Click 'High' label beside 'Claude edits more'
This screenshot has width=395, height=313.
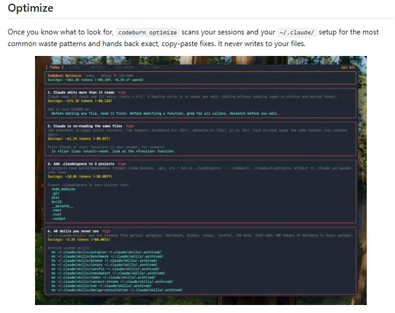tap(122, 92)
